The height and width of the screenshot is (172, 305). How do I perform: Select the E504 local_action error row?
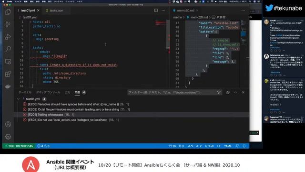132,120
